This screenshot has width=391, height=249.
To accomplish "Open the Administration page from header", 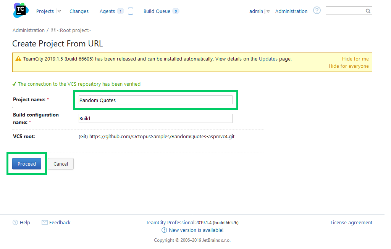I will tap(291, 11).
